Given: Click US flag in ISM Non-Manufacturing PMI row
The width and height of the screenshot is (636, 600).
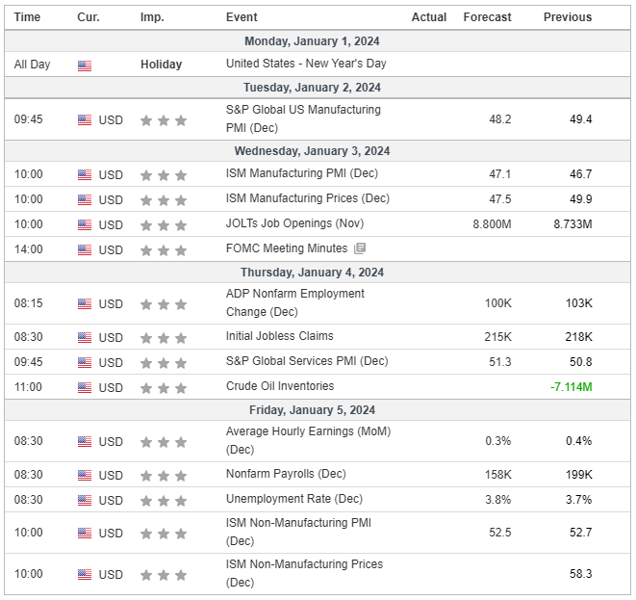Looking at the screenshot, I should point(85,533).
